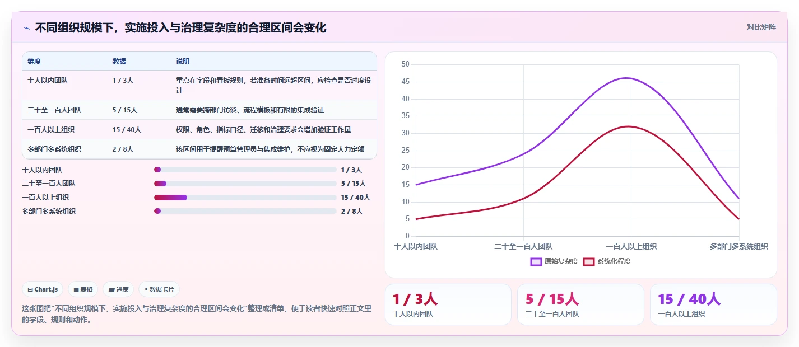799x347 pixels.
Task: Click the red line peak at 32
Action: (629, 126)
